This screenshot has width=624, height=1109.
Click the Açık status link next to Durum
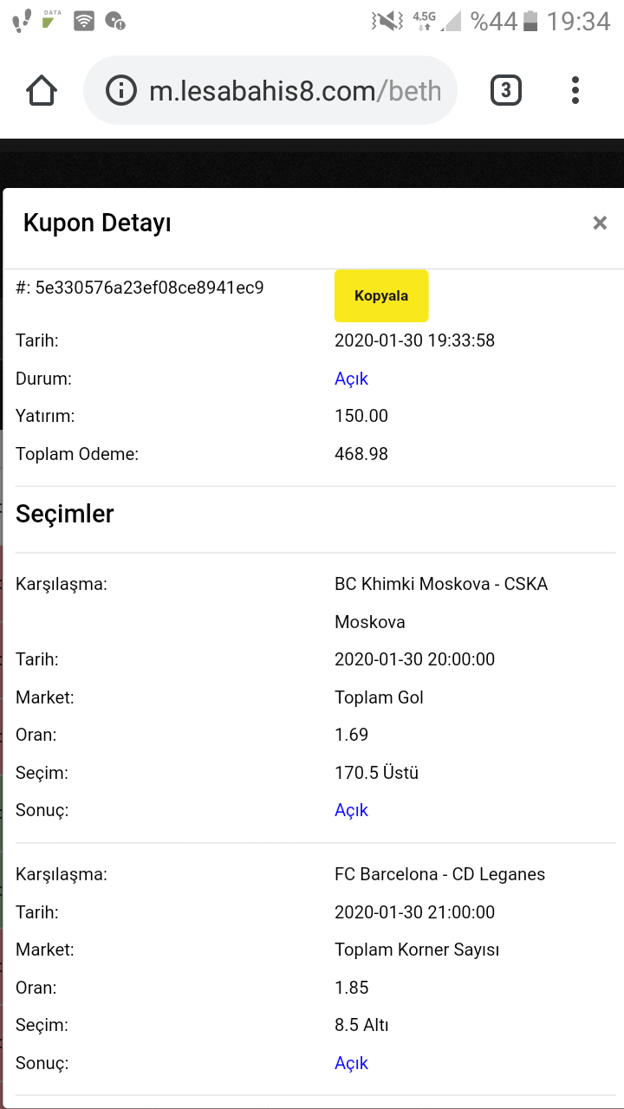click(x=351, y=379)
